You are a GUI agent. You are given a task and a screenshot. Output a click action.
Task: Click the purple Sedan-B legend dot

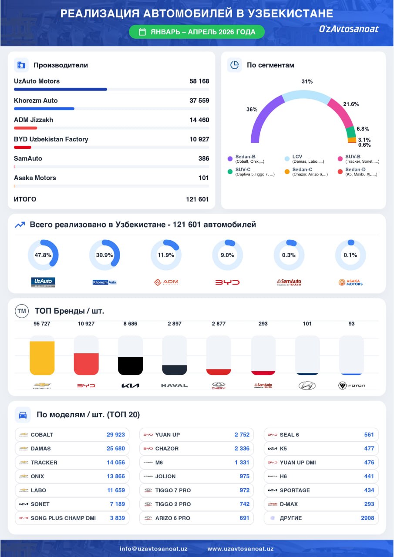(x=230, y=159)
